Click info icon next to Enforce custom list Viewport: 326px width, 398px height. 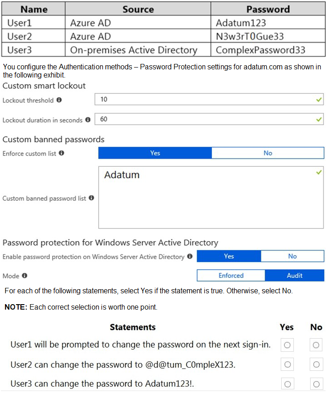coord(61,153)
